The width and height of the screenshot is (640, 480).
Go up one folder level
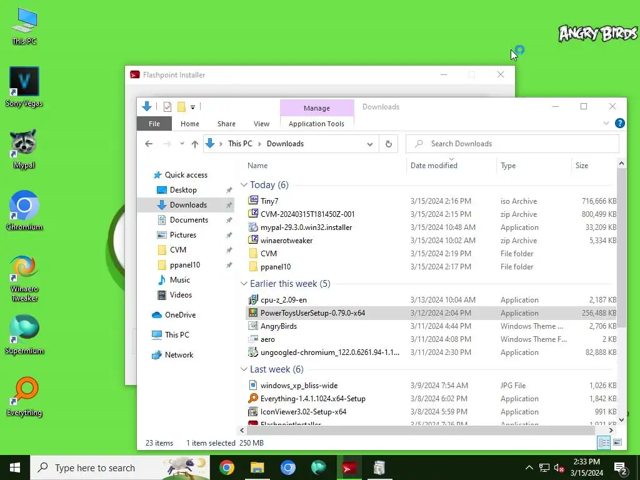click(195, 144)
